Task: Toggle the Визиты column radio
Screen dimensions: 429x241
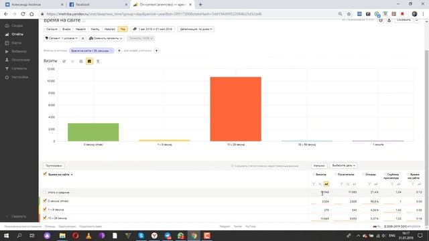Action: click(314, 174)
